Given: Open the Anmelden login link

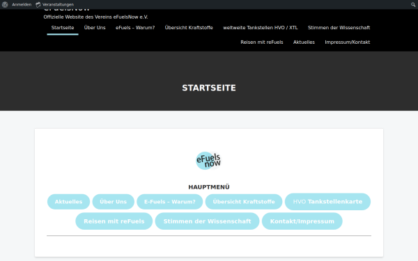Looking at the screenshot, I should [22, 5].
